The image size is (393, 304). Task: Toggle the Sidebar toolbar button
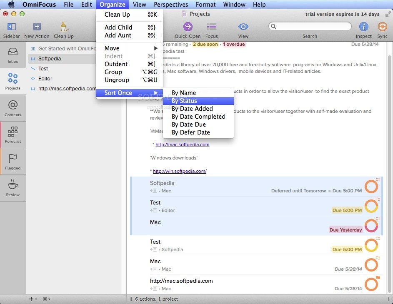12,27
